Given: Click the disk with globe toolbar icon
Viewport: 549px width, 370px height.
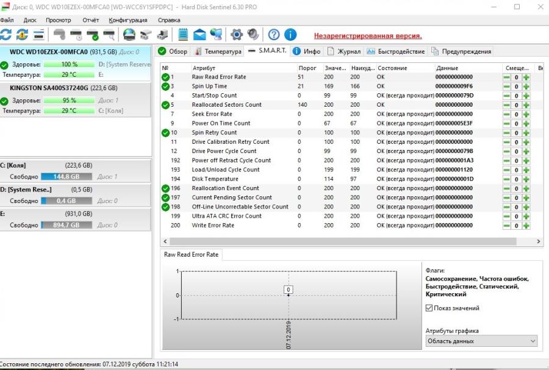Looking at the screenshot, I should click(x=129, y=35).
